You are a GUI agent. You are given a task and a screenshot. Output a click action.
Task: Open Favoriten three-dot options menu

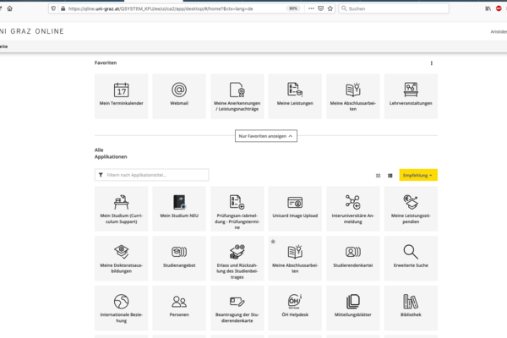pyautogui.click(x=431, y=63)
